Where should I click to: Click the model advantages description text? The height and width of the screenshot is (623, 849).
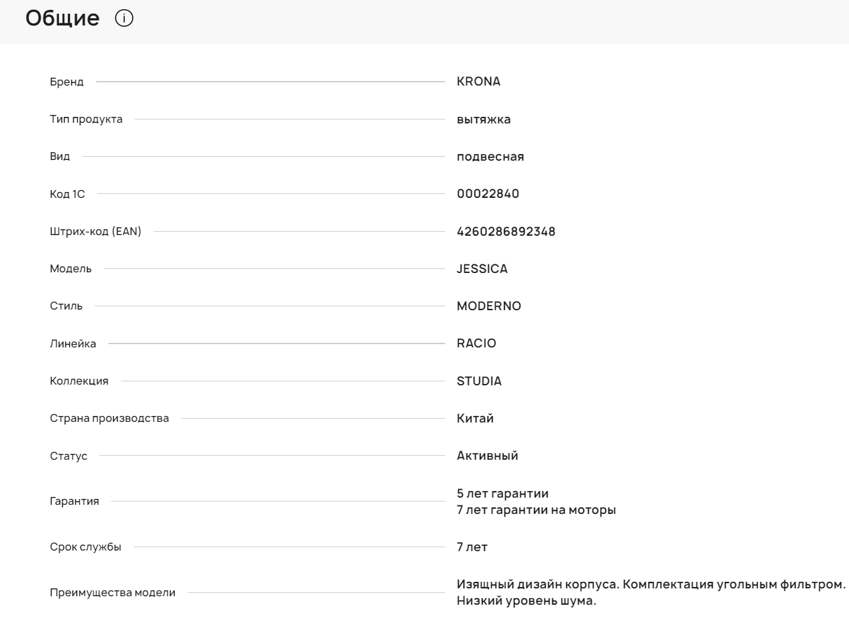point(650,592)
